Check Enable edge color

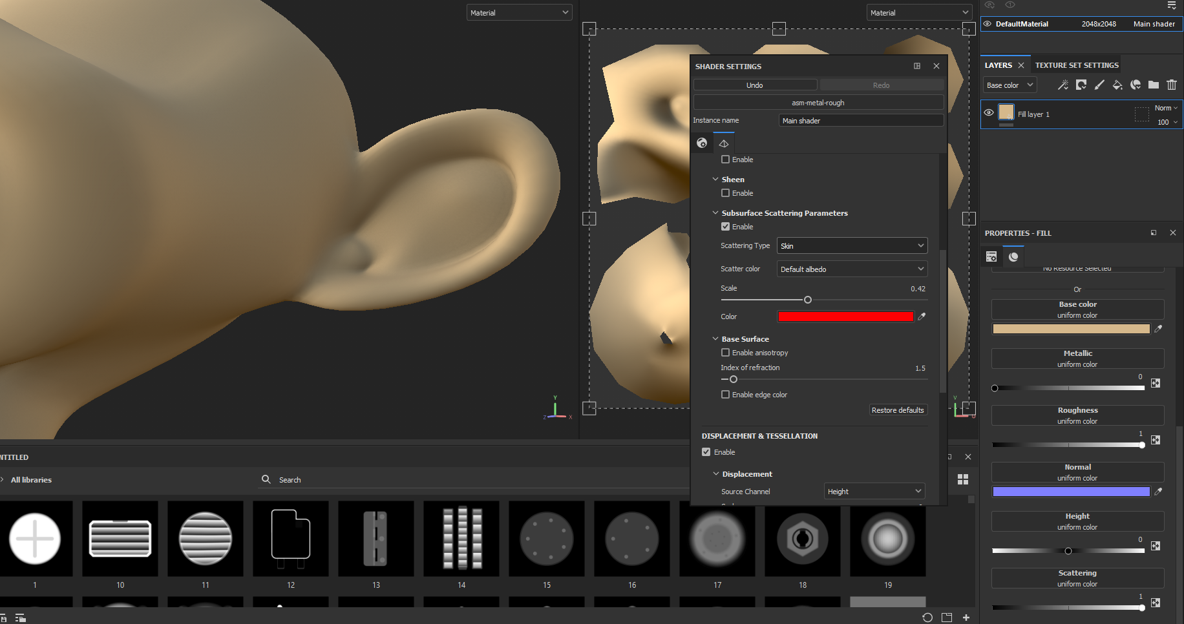click(x=725, y=395)
